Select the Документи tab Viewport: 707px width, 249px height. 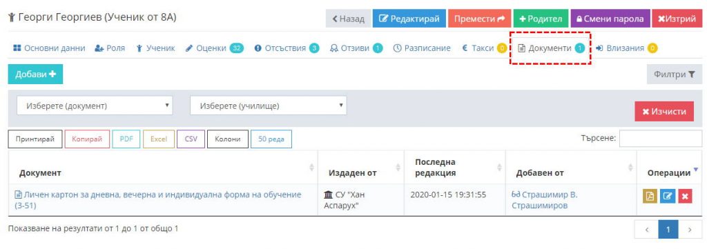click(x=551, y=48)
